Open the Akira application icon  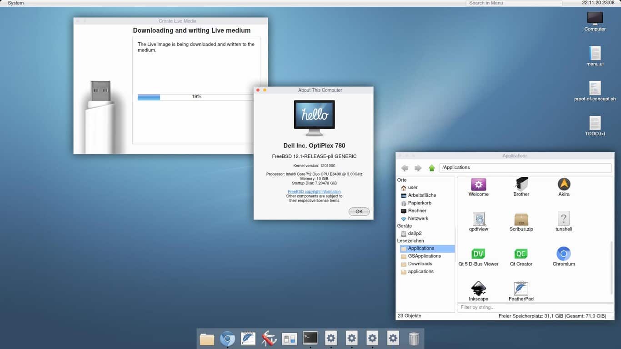564,184
